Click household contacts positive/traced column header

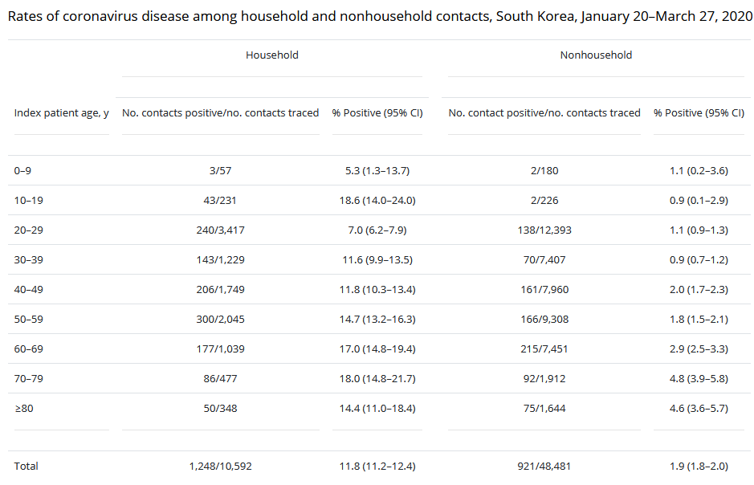coord(220,113)
